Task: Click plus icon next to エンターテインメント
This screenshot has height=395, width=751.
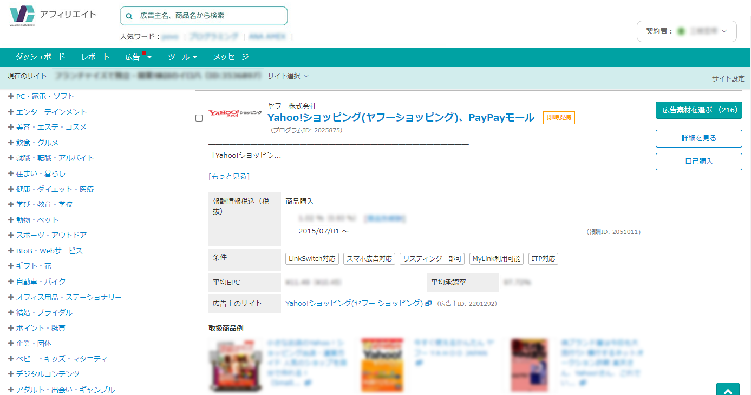Action: (11, 112)
